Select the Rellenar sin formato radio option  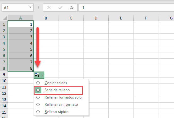(38, 105)
